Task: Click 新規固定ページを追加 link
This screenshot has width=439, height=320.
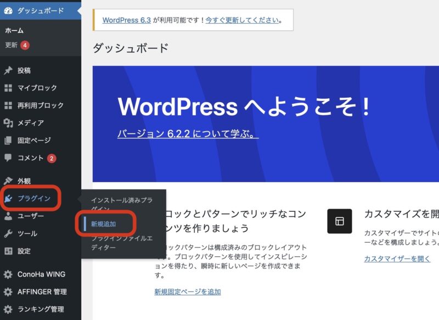Action: click(188, 291)
